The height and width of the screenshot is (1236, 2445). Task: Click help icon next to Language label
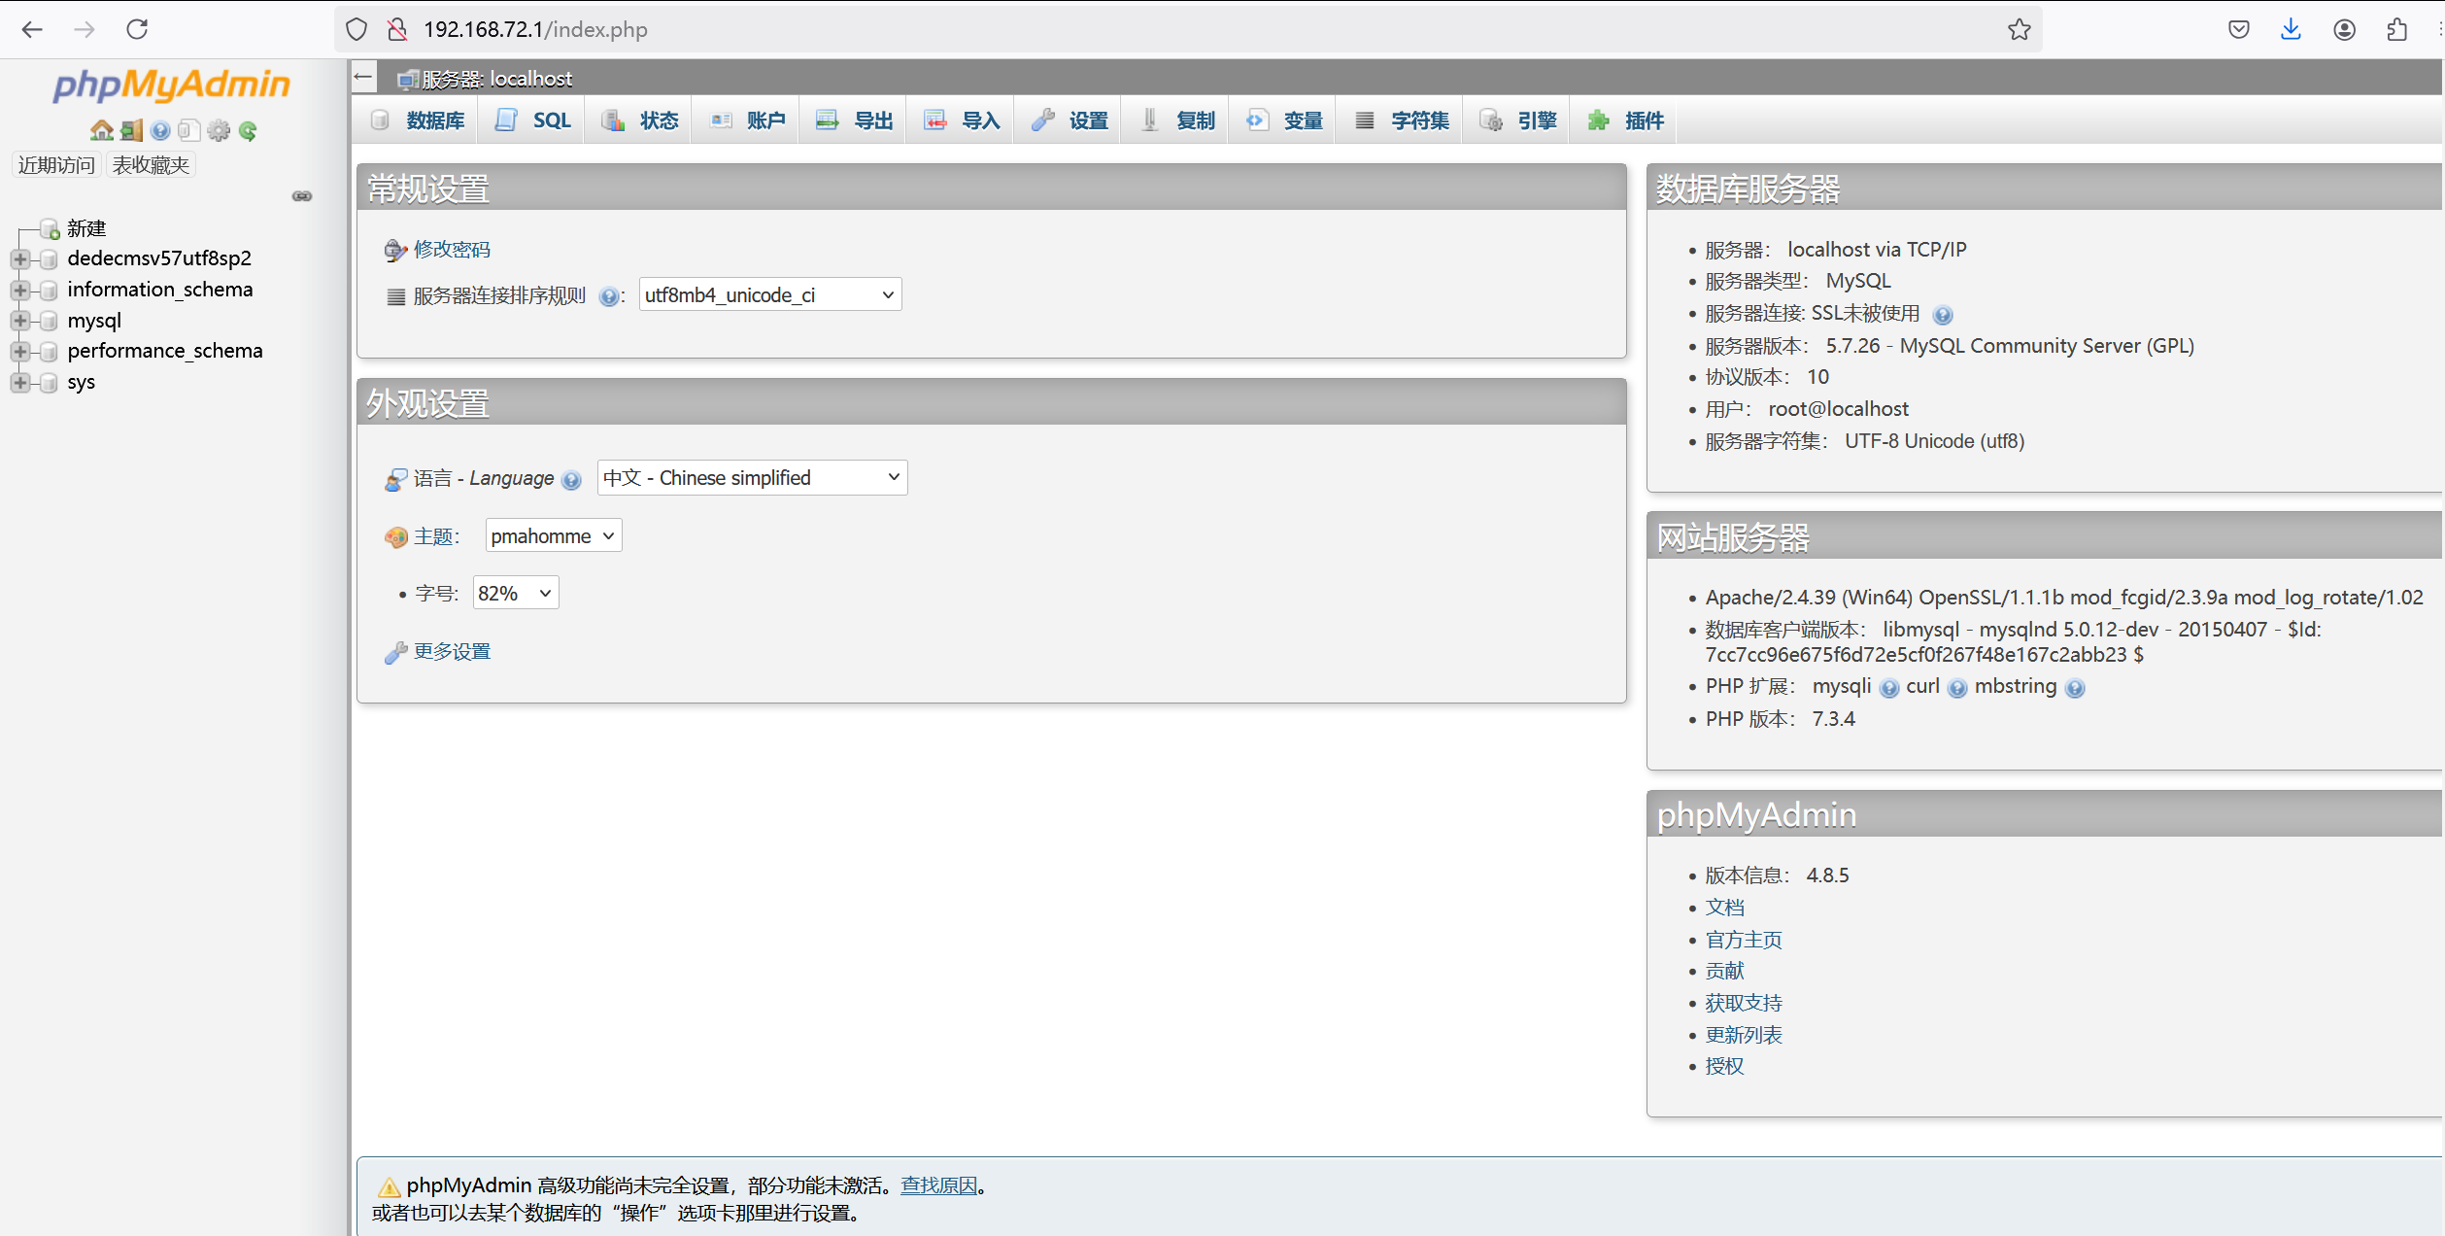click(x=571, y=480)
